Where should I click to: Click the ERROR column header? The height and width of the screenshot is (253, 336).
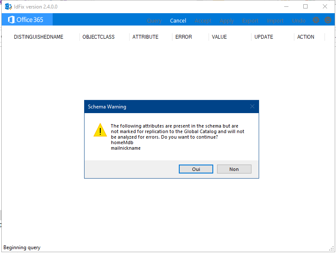184,37
